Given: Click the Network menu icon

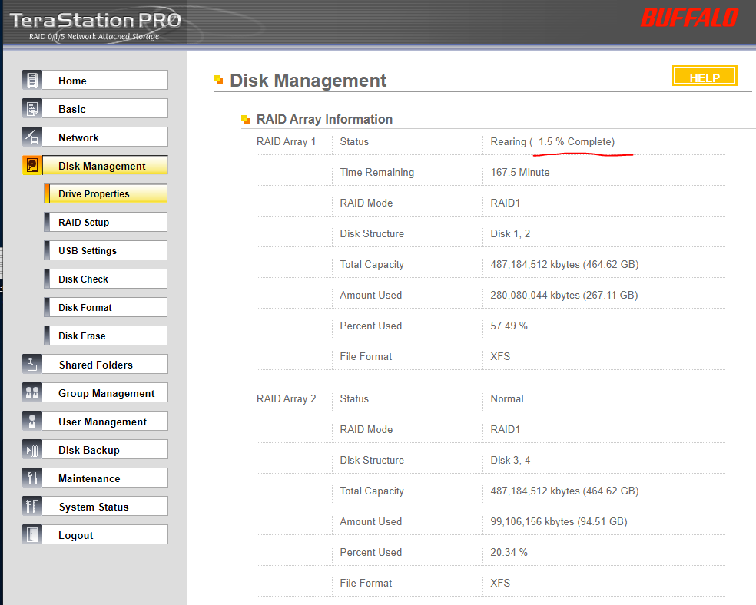Looking at the screenshot, I should (x=32, y=137).
